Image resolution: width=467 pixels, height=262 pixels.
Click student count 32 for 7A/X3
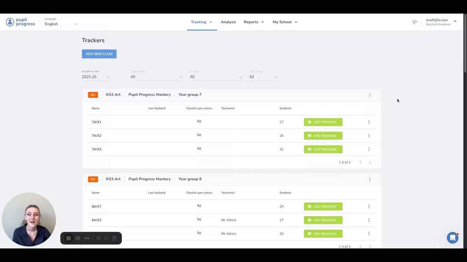click(281, 149)
